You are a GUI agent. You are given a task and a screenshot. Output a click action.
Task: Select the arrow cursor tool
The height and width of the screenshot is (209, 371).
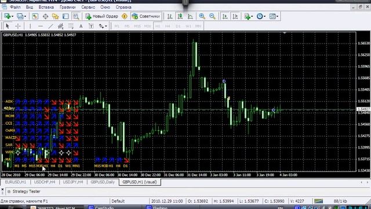(8, 26)
